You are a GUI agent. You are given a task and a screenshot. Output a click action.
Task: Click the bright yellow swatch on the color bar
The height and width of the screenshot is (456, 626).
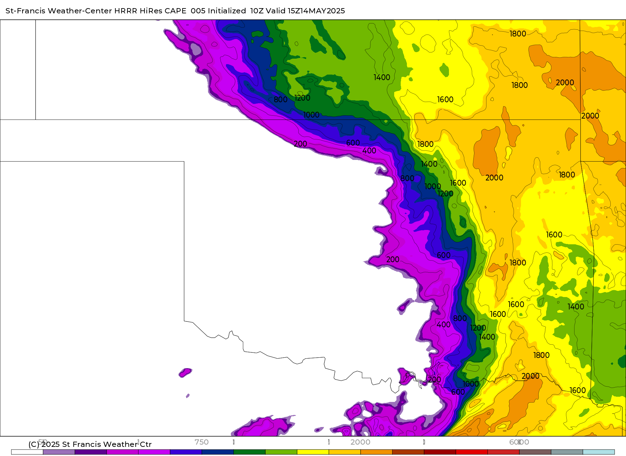pos(313,452)
